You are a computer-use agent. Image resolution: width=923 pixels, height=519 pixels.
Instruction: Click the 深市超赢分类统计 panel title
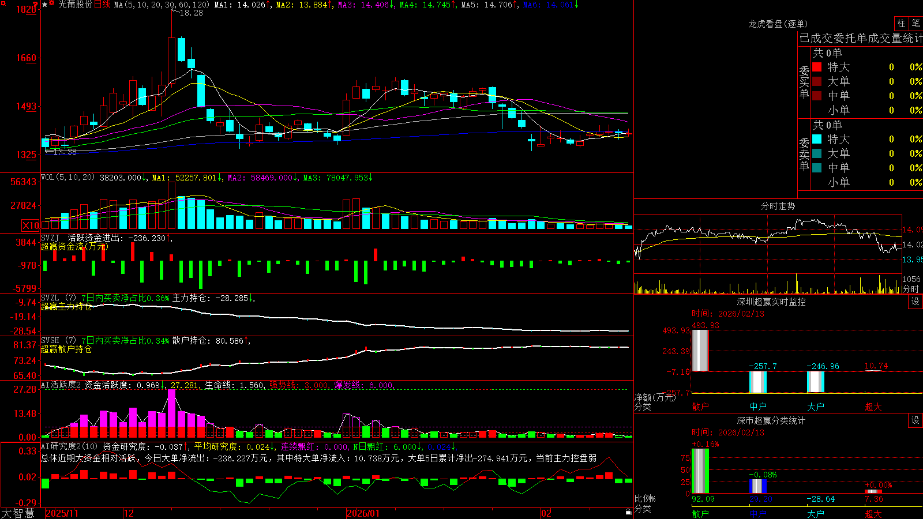pyautogui.click(x=771, y=420)
